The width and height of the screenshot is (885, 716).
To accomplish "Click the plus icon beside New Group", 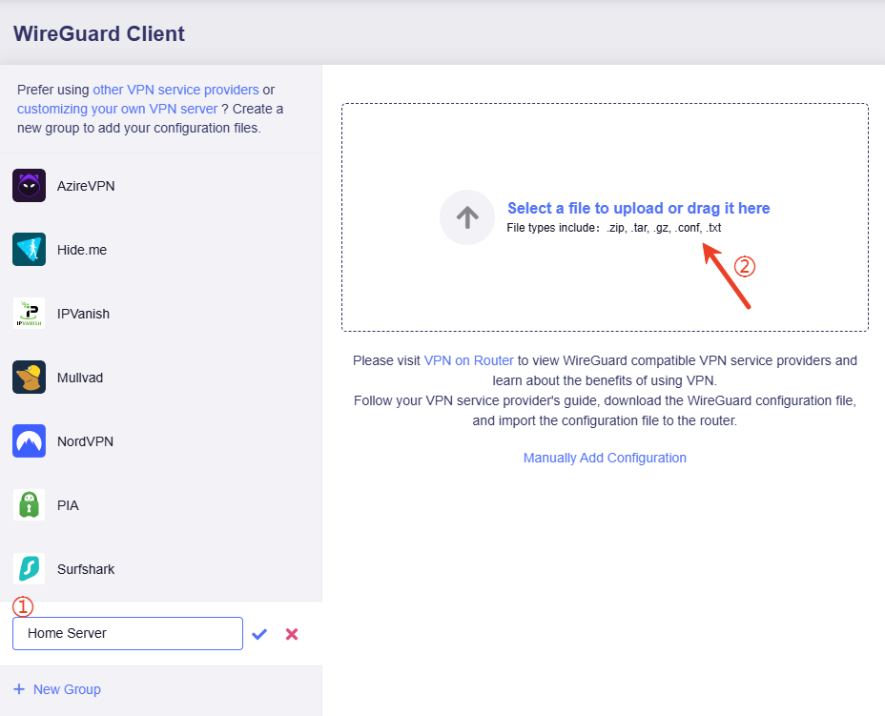I will pyautogui.click(x=19, y=689).
